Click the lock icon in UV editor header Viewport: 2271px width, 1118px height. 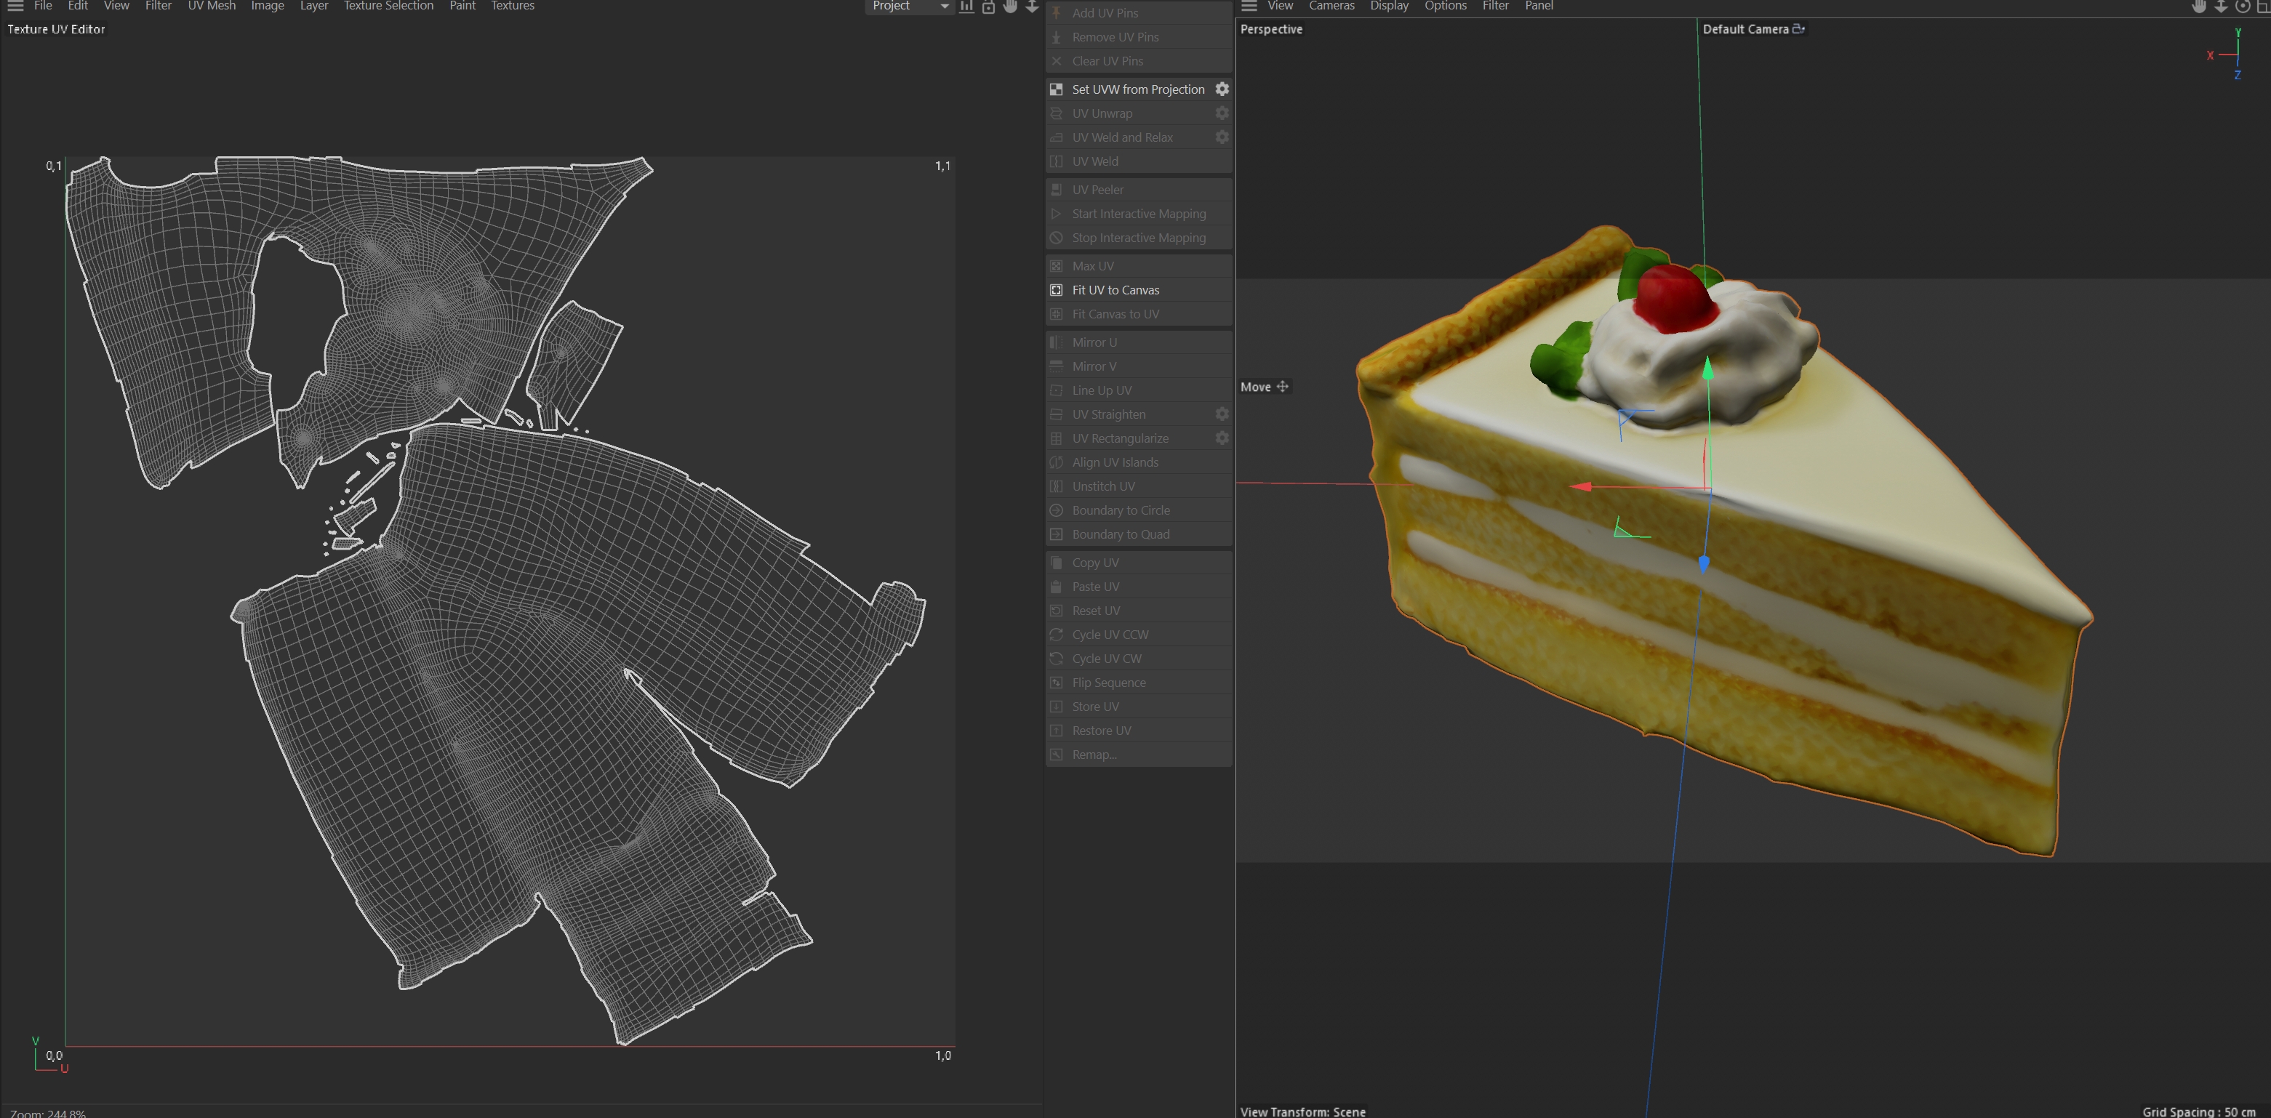click(x=988, y=6)
